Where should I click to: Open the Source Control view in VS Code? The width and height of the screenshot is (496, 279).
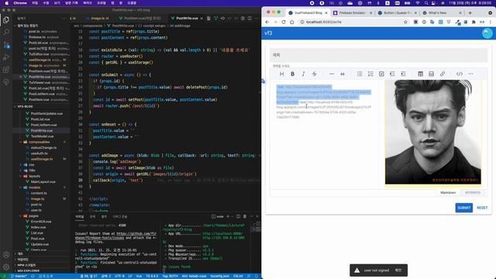coord(6,45)
